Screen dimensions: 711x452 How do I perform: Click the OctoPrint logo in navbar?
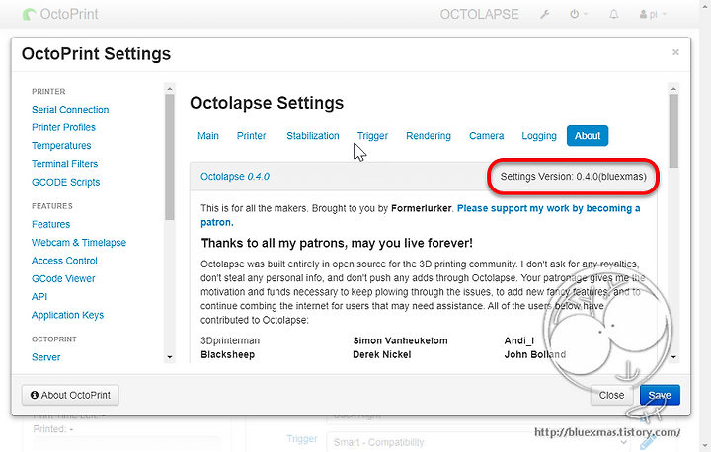(60, 14)
